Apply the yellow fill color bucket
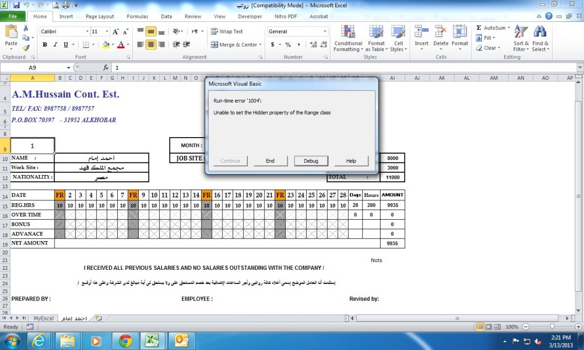 click(x=106, y=45)
